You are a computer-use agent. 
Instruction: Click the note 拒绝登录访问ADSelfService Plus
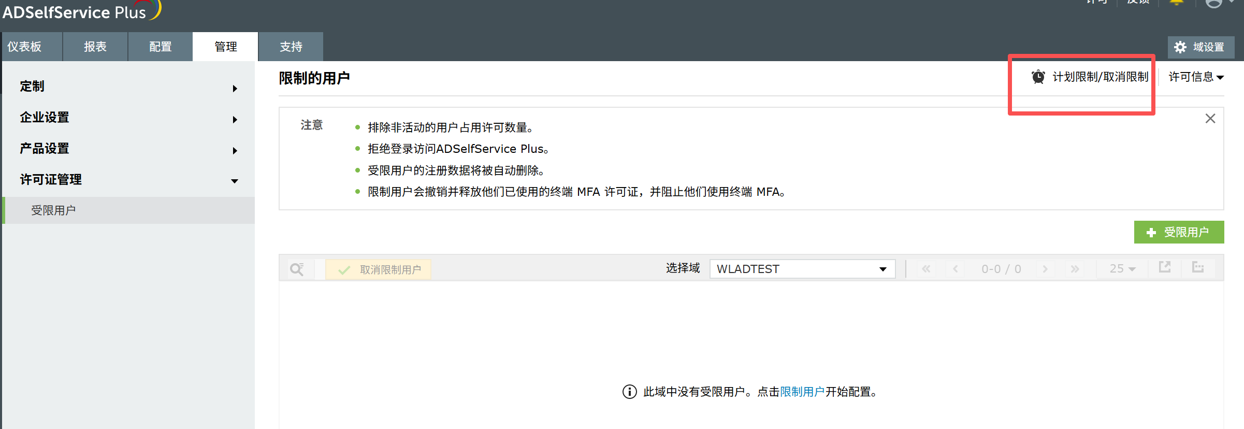click(x=458, y=149)
